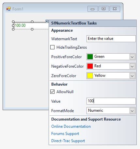140x149 pixels.
Task: Click the top-middle resize handle of the textbox
Action: pos(32,22)
